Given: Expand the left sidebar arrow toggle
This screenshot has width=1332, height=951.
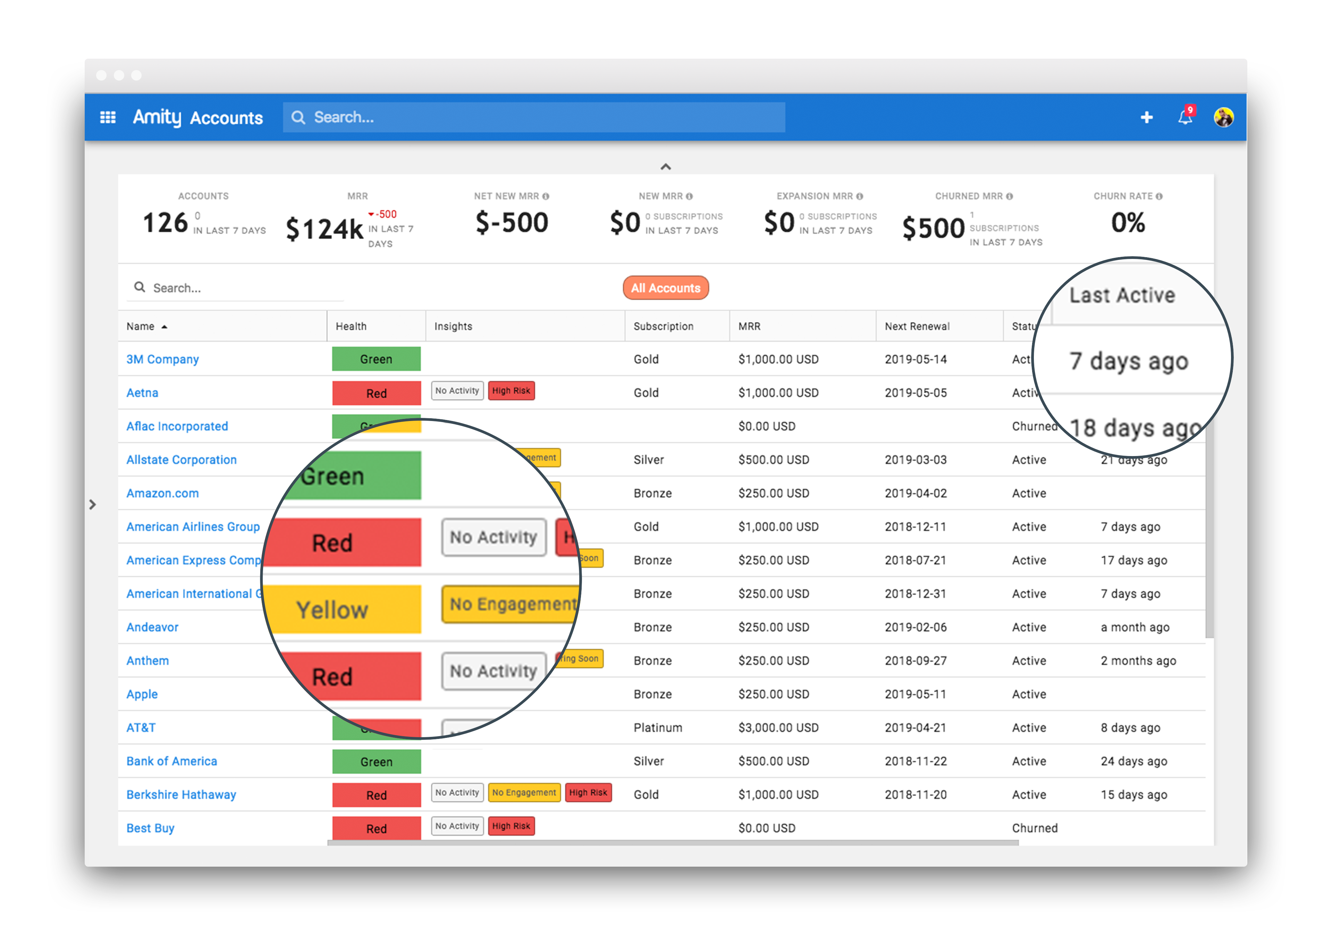Looking at the screenshot, I should point(93,504).
